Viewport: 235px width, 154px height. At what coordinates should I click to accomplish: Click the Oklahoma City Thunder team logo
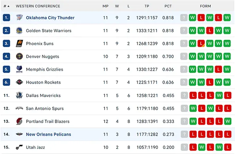tap(19, 18)
